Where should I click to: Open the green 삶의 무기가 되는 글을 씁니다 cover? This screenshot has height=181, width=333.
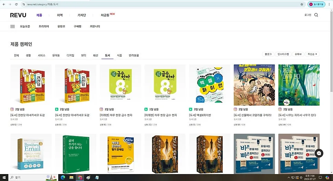75,154
